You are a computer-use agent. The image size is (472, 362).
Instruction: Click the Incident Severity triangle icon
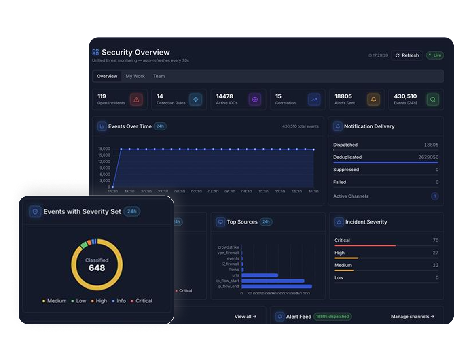tap(339, 222)
